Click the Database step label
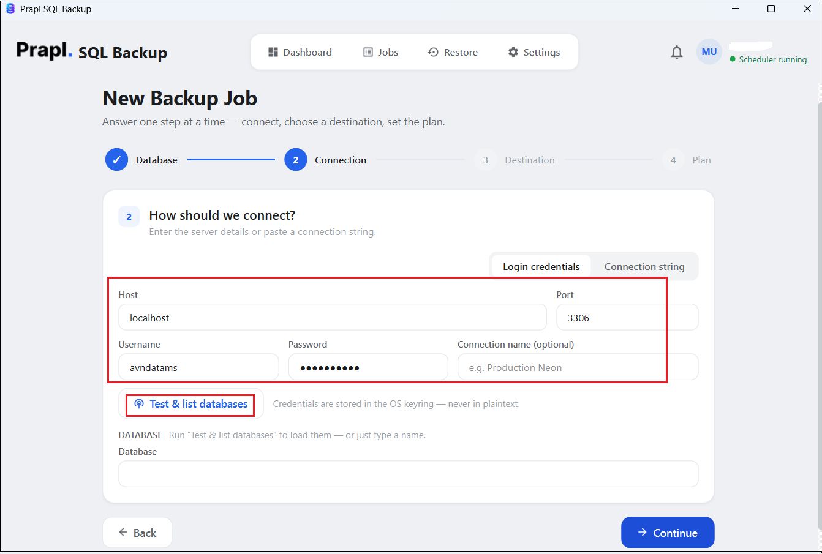 point(157,160)
